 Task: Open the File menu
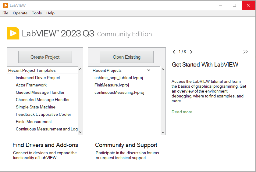click(5, 13)
